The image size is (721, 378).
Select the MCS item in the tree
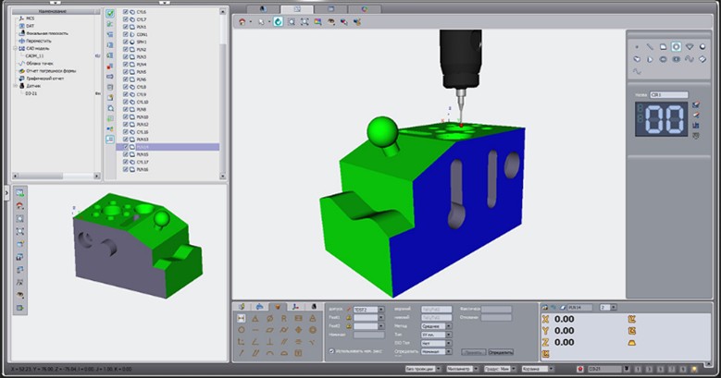pyautogui.click(x=31, y=18)
